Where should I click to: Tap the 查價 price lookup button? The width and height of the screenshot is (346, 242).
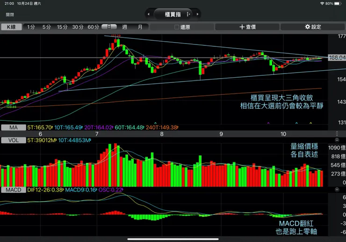tap(247, 27)
